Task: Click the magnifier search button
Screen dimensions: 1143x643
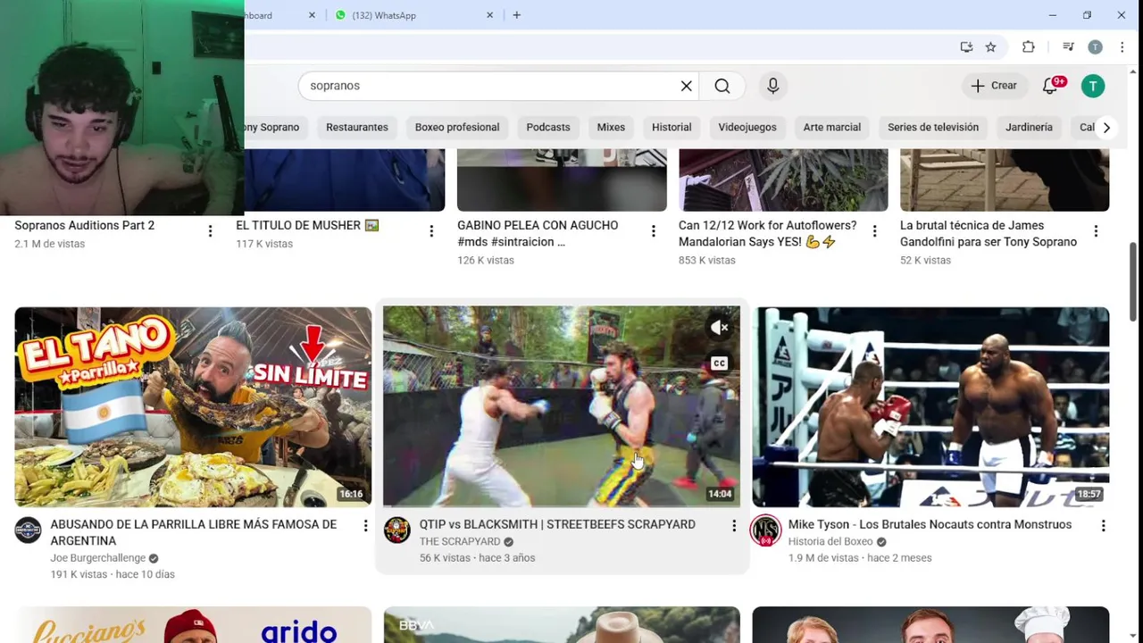Action: 722,86
